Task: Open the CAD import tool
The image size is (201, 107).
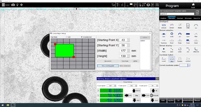Action: (188, 26)
